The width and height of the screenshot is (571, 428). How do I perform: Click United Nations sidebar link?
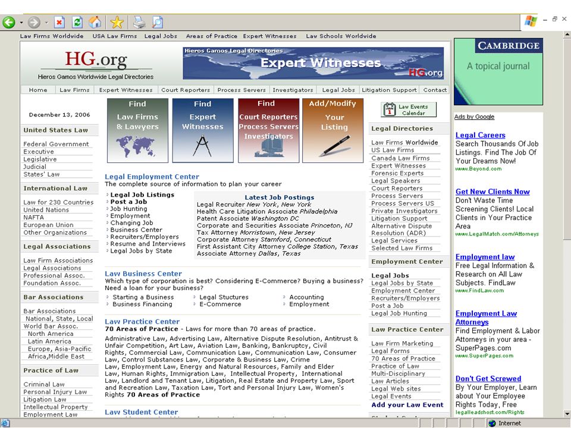pyautogui.click(x=46, y=210)
